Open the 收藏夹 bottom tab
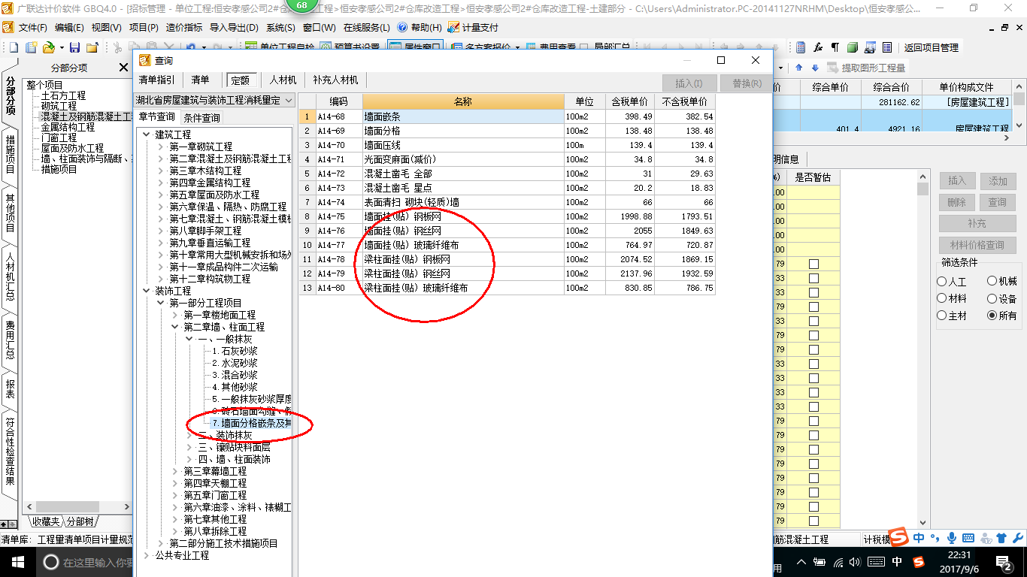This screenshot has width=1027, height=577. pyautogui.click(x=45, y=521)
